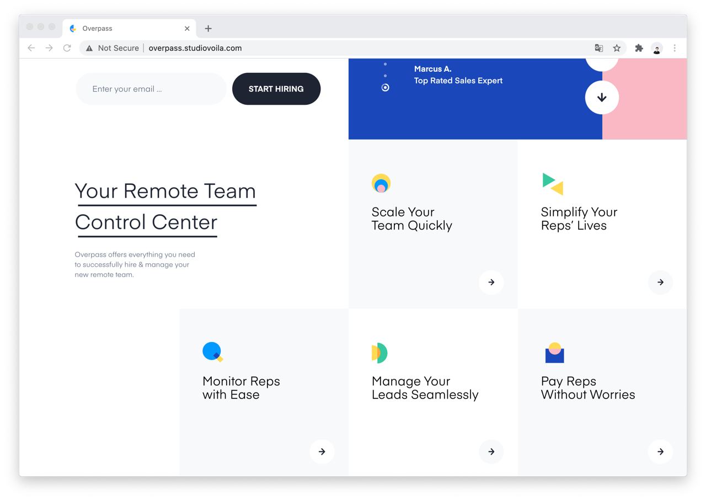706x500 pixels.
Task: Click the Overpass offers everything description paragraph
Action: (x=135, y=264)
